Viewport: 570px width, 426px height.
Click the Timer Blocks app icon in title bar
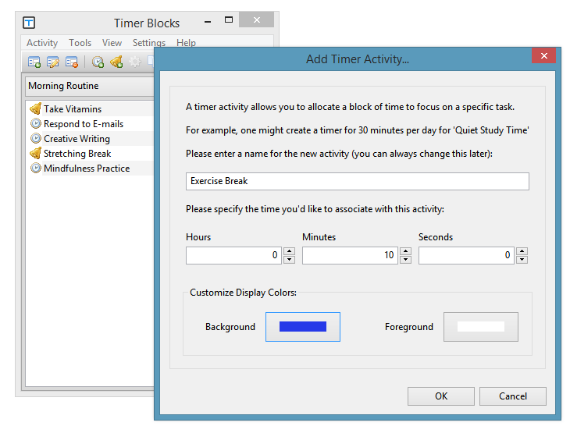click(29, 23)
